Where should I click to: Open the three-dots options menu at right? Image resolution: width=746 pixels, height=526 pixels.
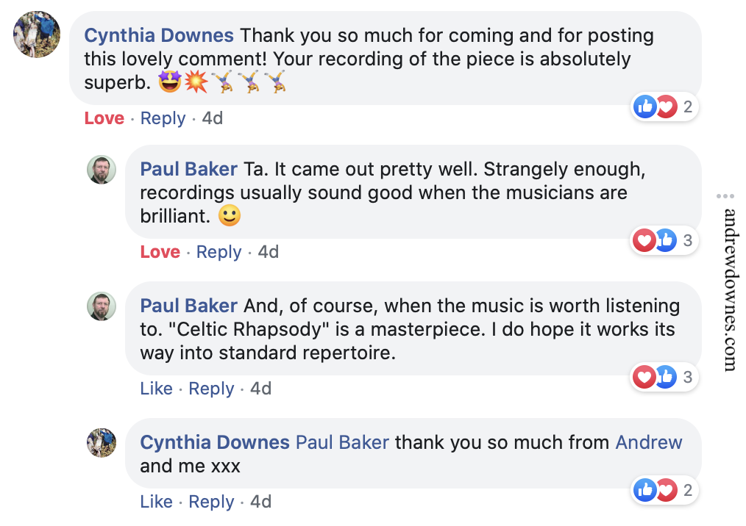click(725, 196)
